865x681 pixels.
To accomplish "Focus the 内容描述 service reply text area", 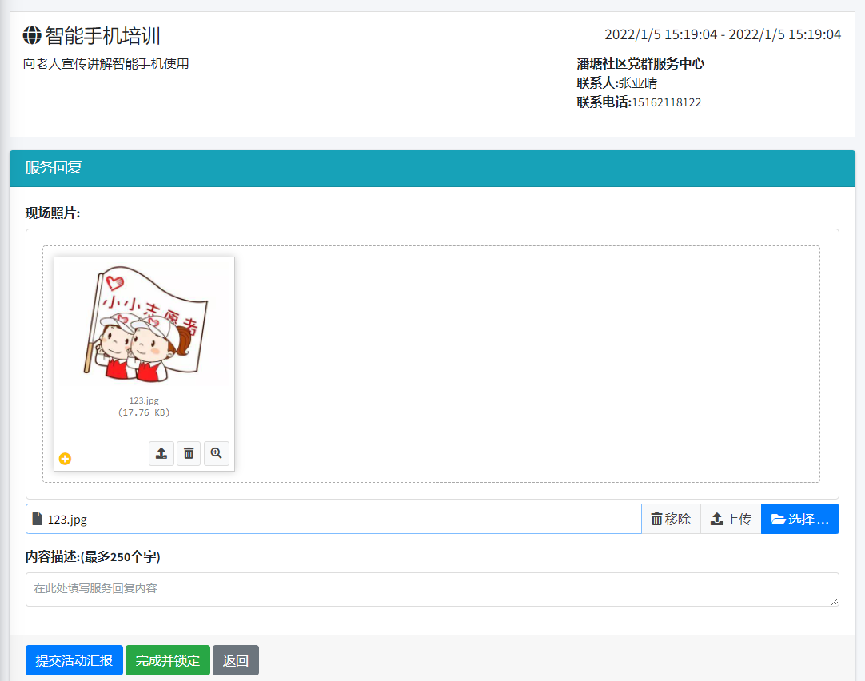I will 432,589.
